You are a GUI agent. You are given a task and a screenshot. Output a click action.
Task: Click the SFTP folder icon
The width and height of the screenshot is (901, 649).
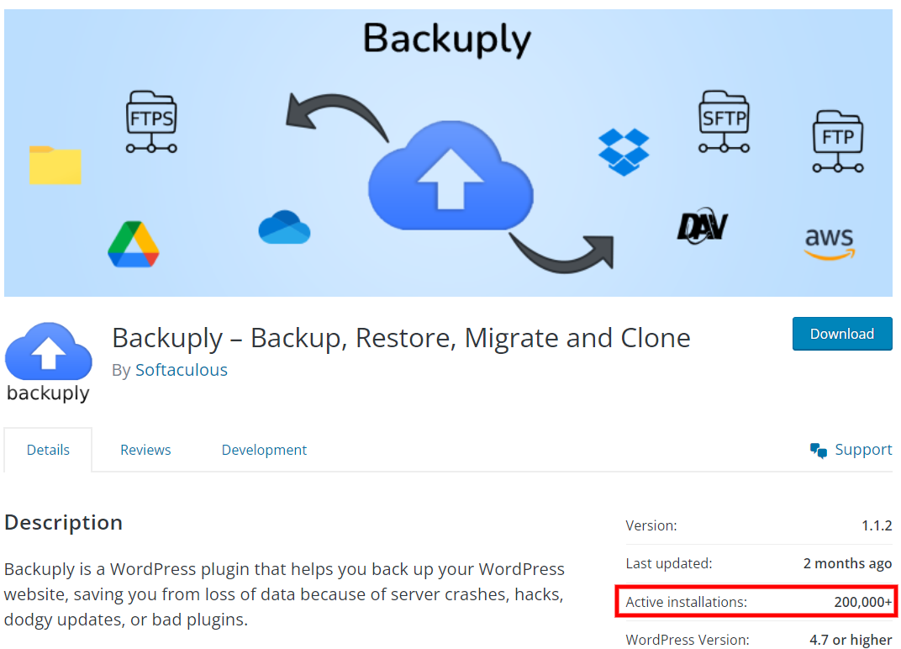coord(724,123)
